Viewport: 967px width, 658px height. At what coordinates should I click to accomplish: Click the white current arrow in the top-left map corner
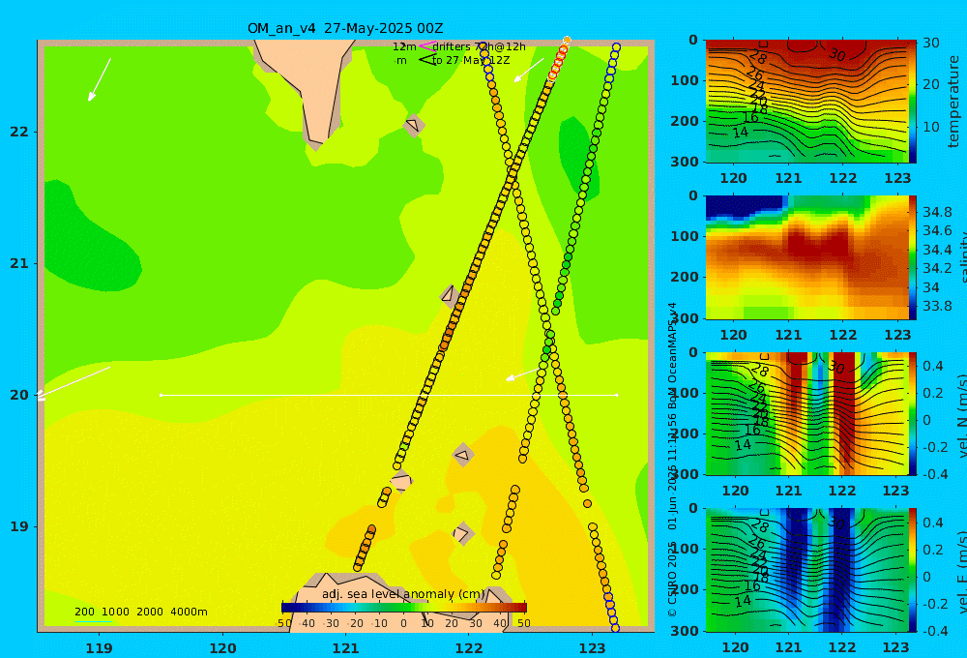pos(100,79)
